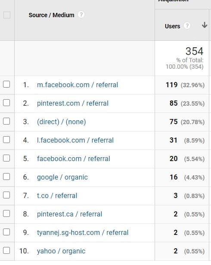211x265 pixels.
Task: Select checkbox for (direct) / (none) row
Action: (x=6, y=122)
